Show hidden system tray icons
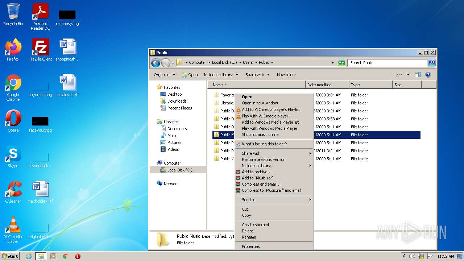 (x=404, y=256)
